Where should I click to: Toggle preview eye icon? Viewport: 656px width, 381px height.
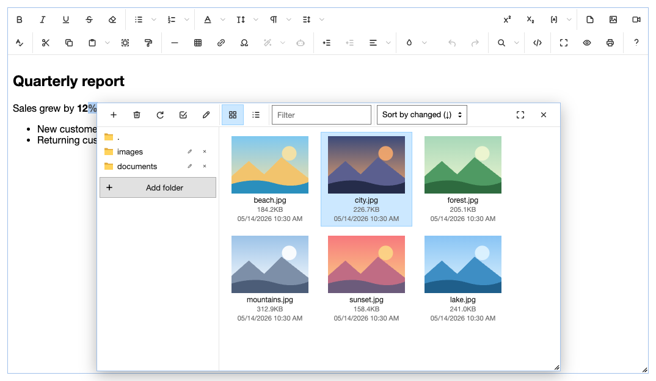click(587, 43)
